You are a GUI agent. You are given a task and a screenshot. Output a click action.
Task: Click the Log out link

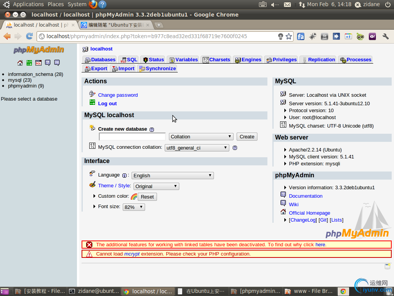107,103
